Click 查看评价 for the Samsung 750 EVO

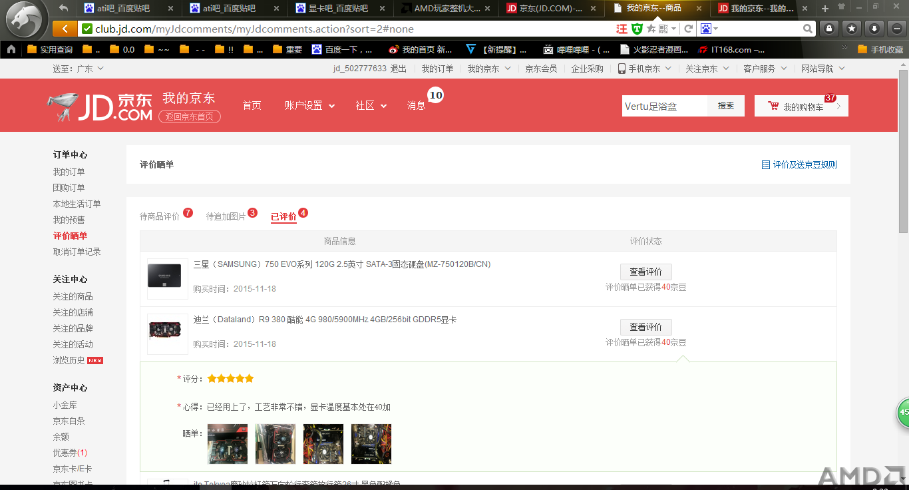click(645, 272)
